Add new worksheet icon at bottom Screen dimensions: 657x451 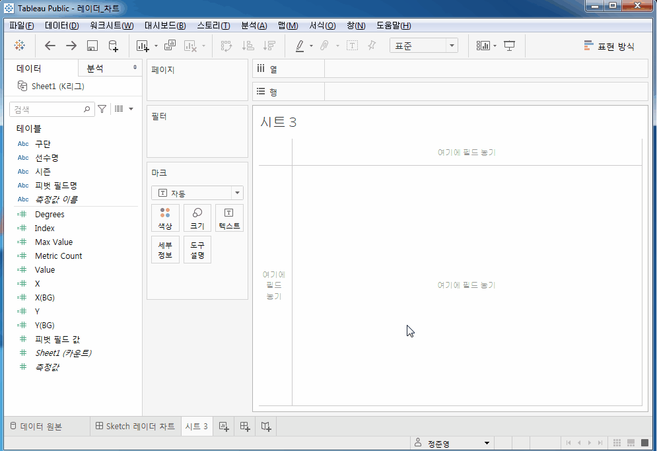[224, 427]
